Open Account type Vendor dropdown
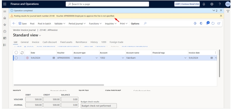This screenshot has width=233, height=109. pos(96,58)
